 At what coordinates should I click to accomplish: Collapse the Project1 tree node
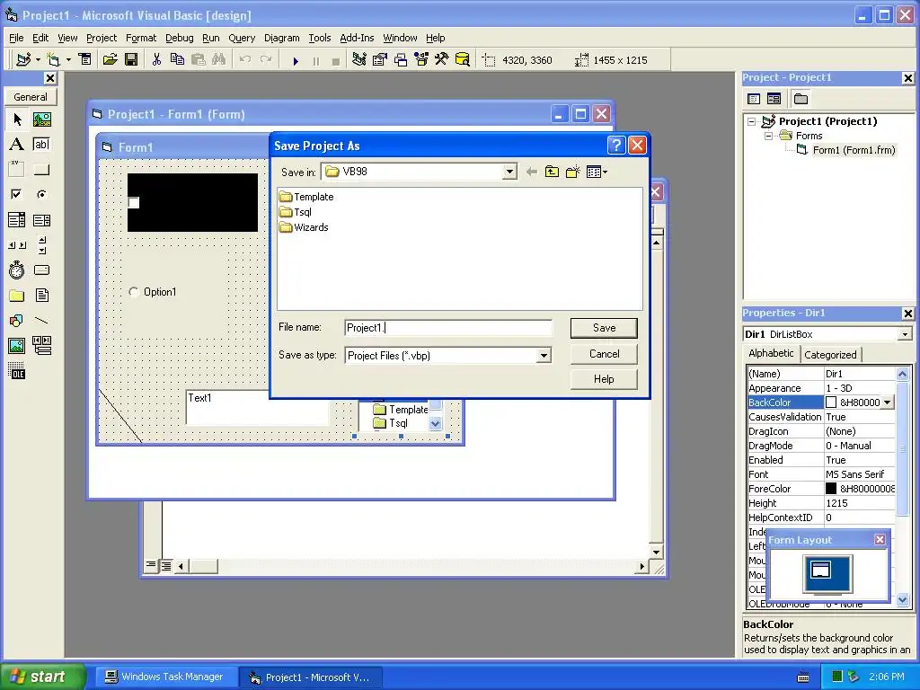coord(752,121)
